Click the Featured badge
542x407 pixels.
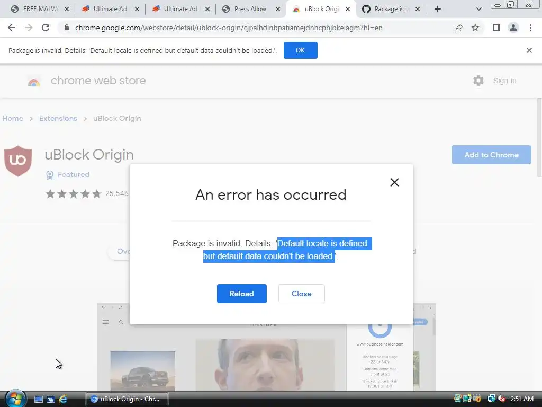[x=68, y=174]
